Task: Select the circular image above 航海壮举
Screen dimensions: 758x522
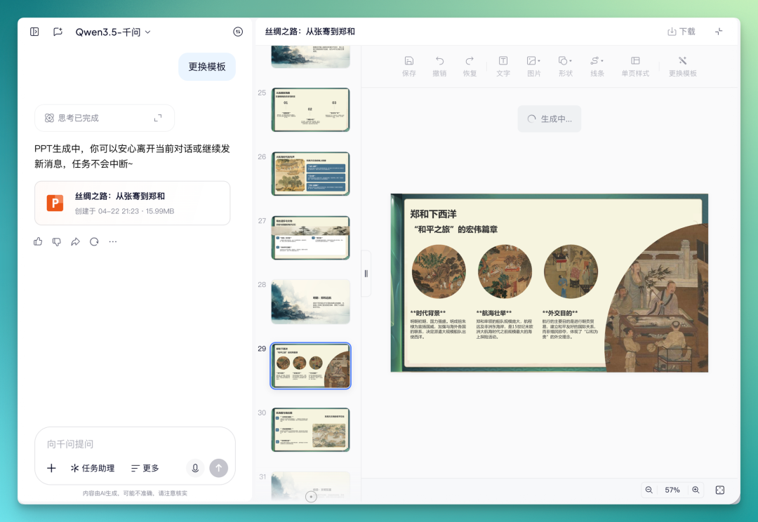Action: (505, 272)
